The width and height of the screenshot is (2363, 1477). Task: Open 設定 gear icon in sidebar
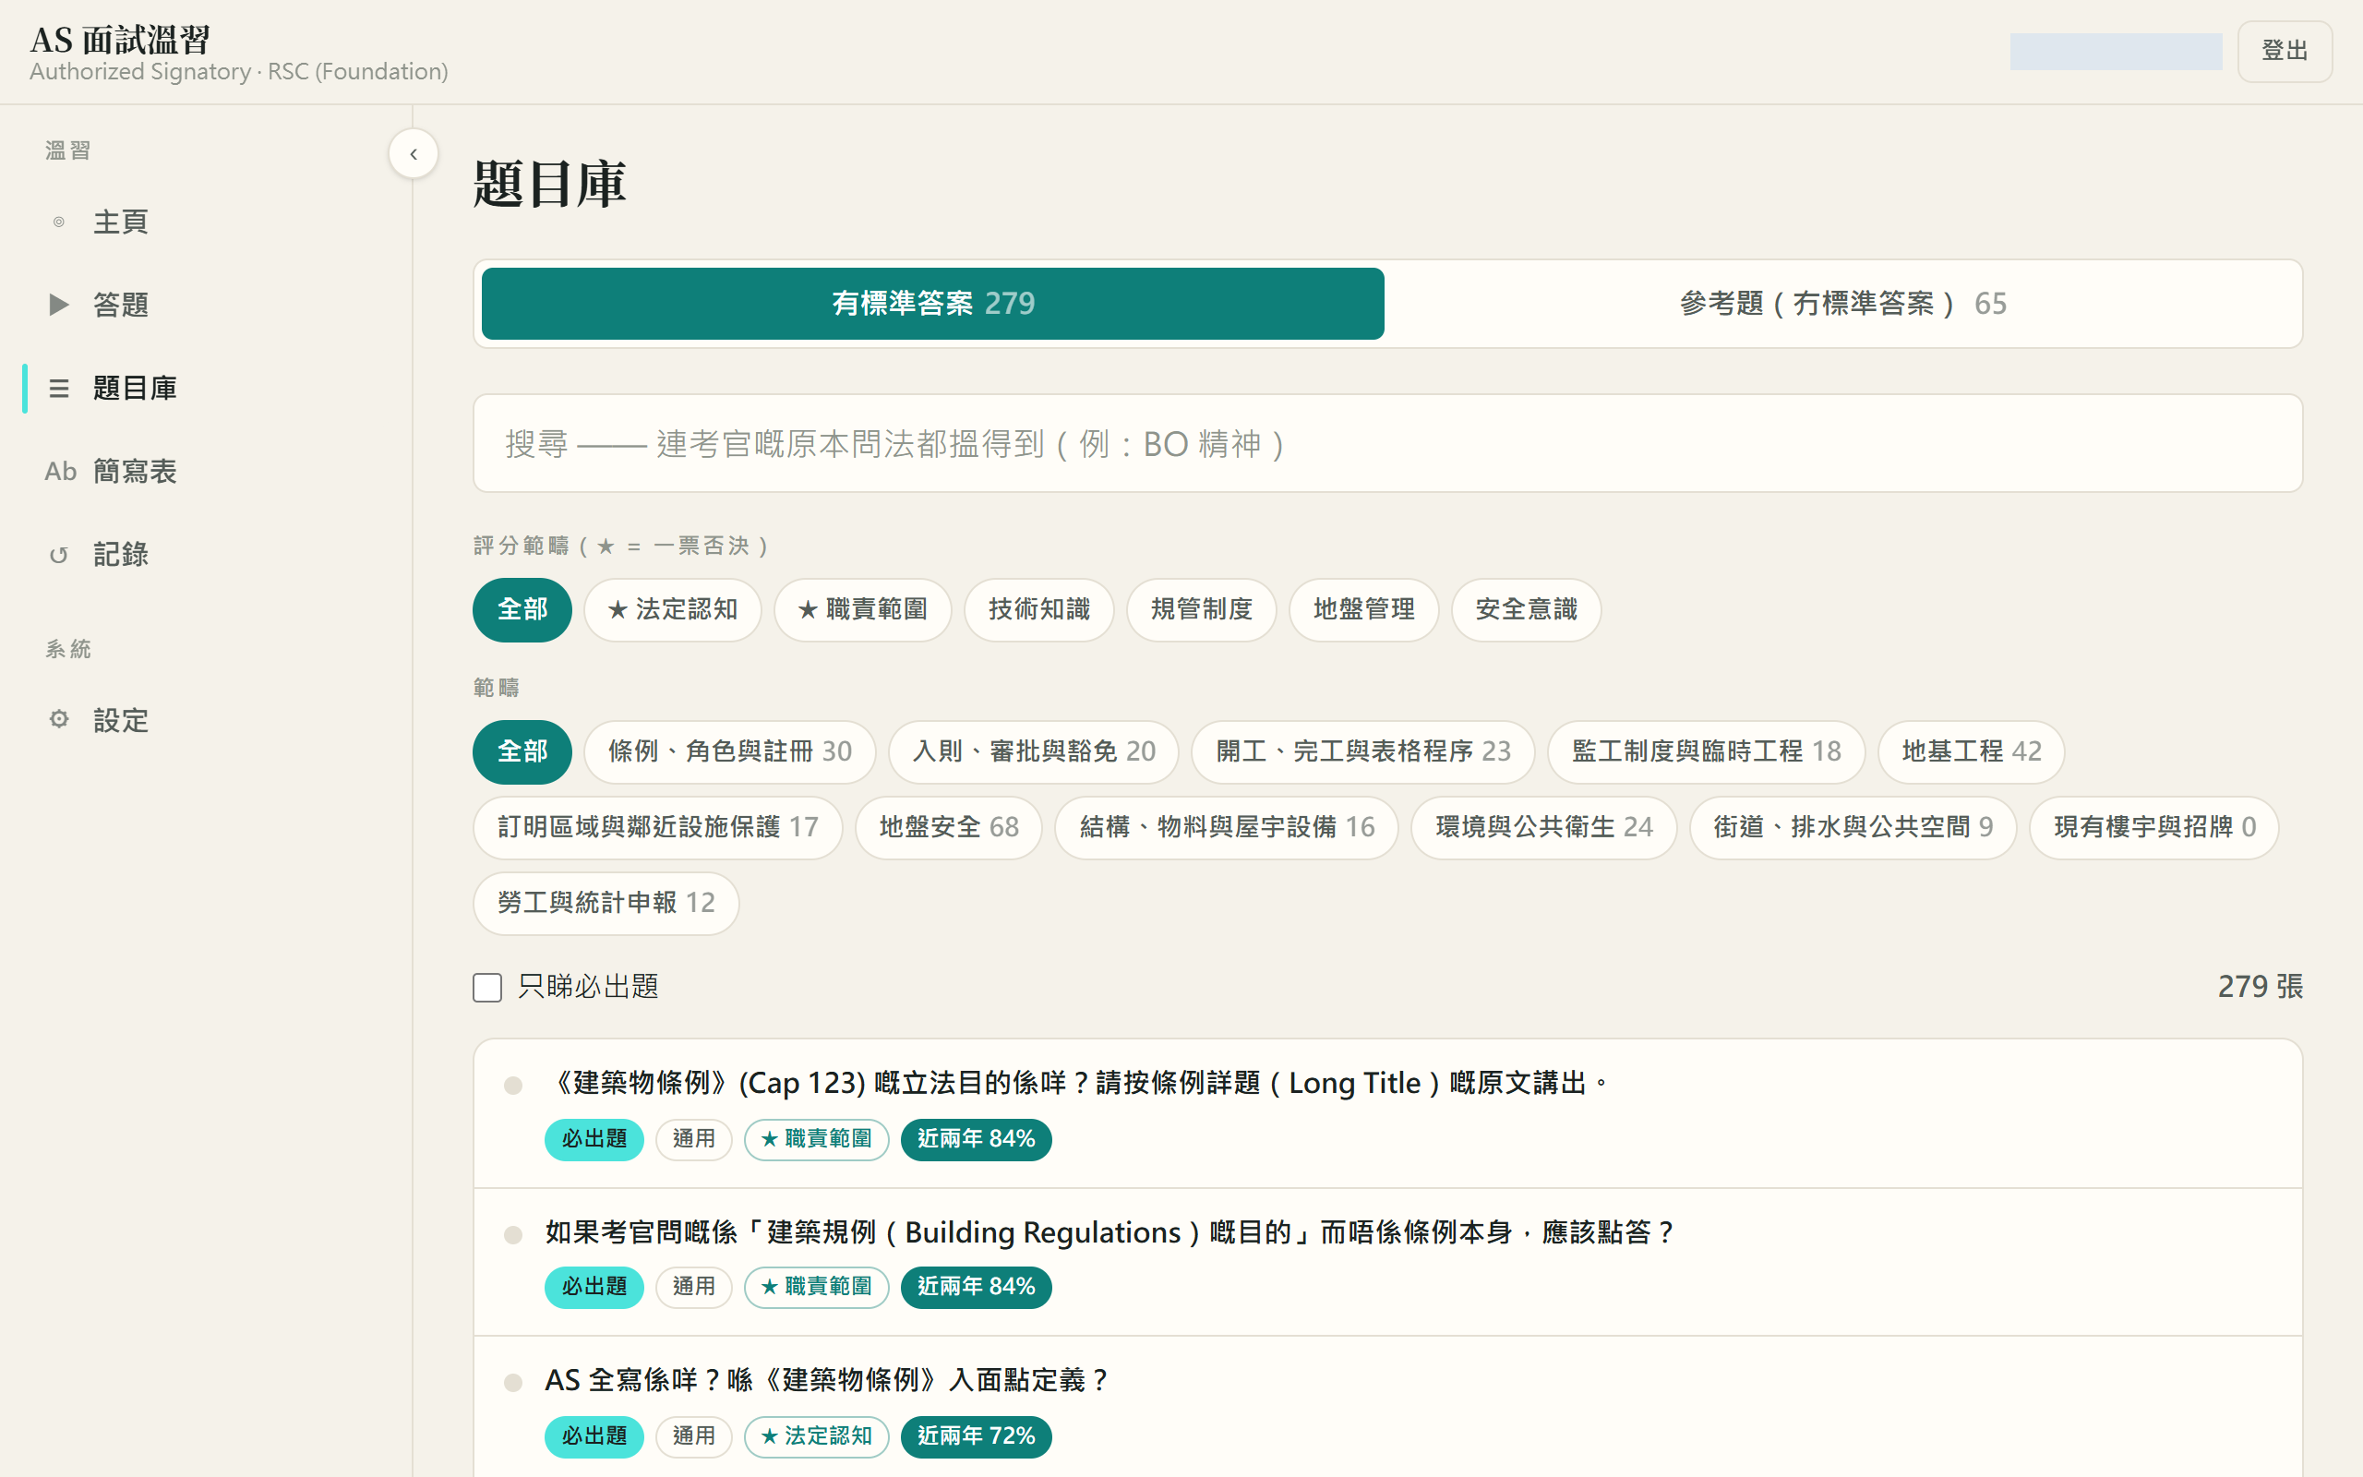tap(58, 720)
